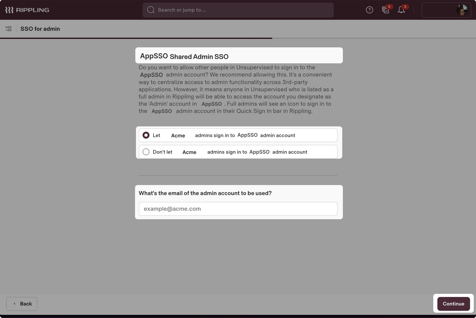Image resolution: width=476 pixels, height=318 pixels.
Task: Click the admin account email input field
Action: coord(238,209)
